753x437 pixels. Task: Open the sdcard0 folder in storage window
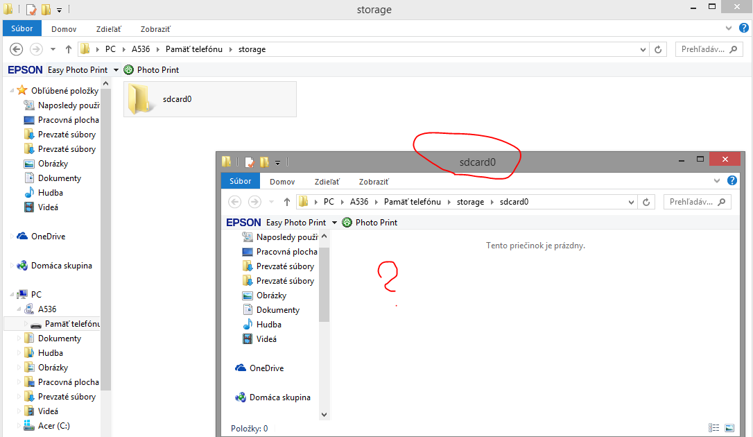point(210,99)
